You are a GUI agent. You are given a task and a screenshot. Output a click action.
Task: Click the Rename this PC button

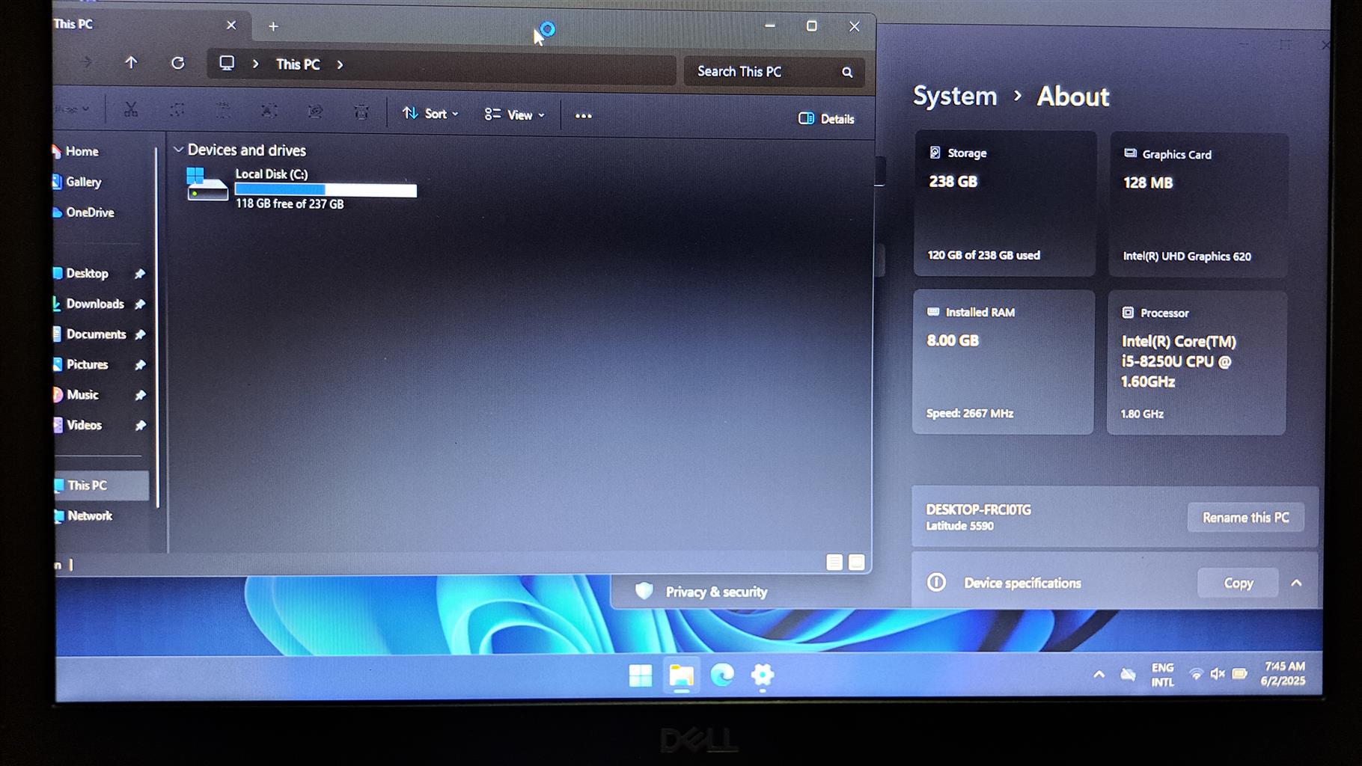pyautogui.click(x=1245, y=518)
